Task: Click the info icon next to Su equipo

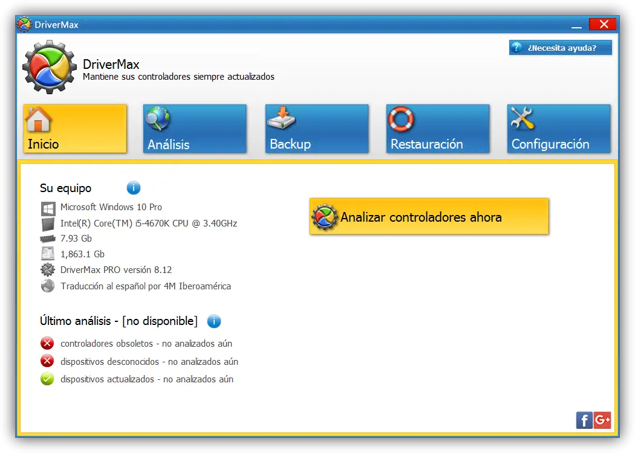Action: coord(134,188)
